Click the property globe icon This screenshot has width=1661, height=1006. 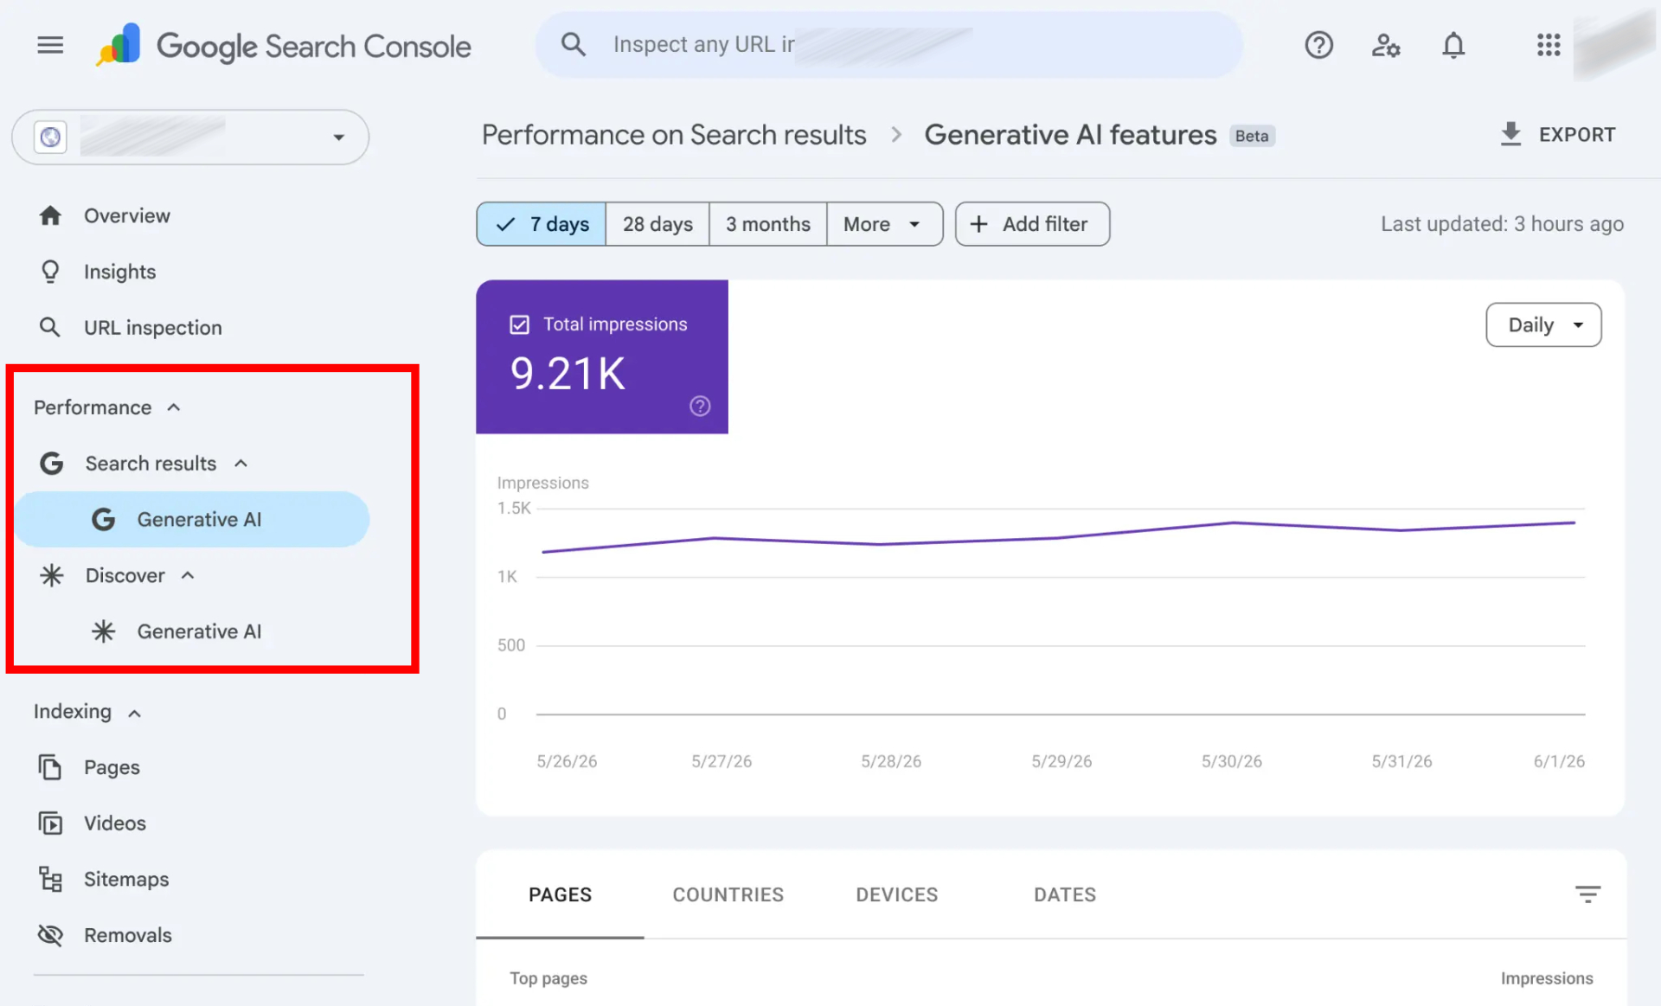pos(51,137)
